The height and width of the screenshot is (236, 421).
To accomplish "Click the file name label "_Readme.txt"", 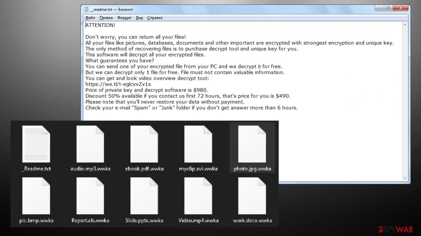I will pos(36,169).
